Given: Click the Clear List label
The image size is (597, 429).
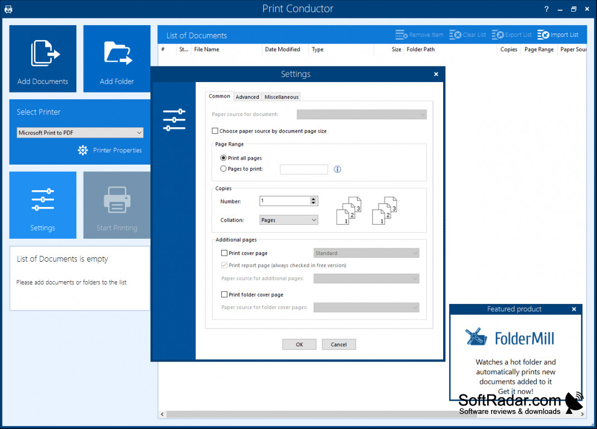Looking at the screenshot, I should (474, 35).
